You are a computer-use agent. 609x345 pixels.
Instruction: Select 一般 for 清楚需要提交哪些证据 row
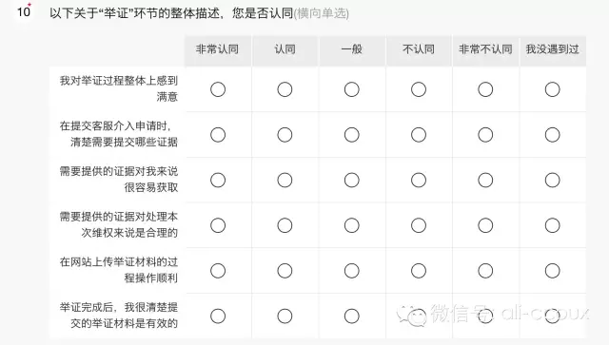coord(351,135)
